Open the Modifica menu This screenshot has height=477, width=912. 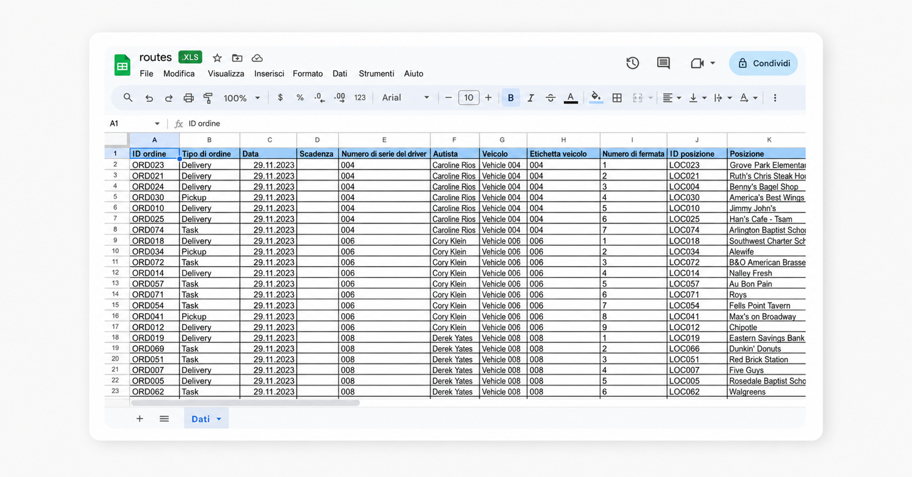click(x=179, y=74)
